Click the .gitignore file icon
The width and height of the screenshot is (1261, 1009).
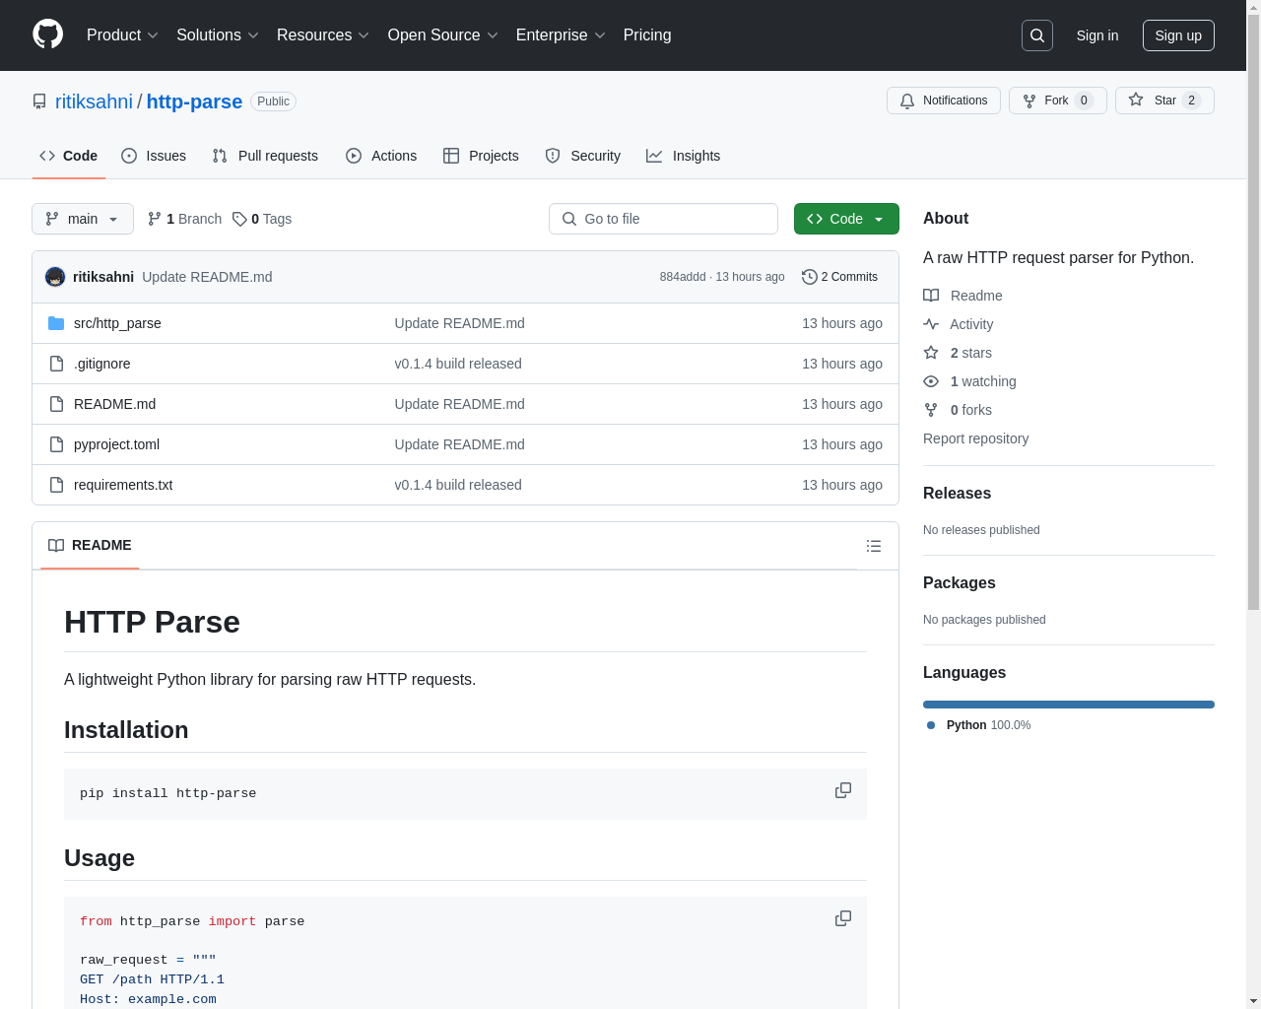point(56,364)
